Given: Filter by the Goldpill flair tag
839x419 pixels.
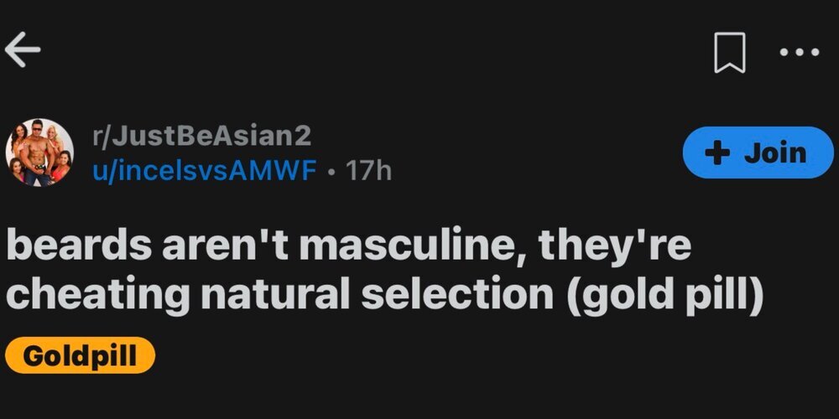Looking at the screenshot, I should (81, 354).
